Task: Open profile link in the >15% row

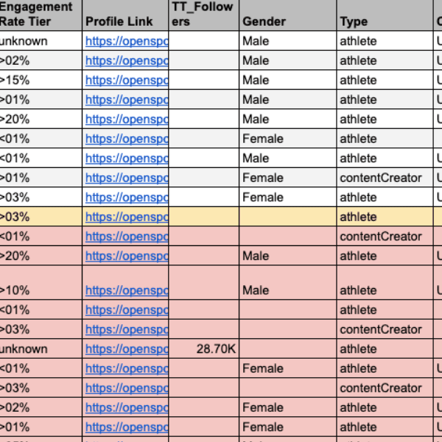Action: (127, 80)
